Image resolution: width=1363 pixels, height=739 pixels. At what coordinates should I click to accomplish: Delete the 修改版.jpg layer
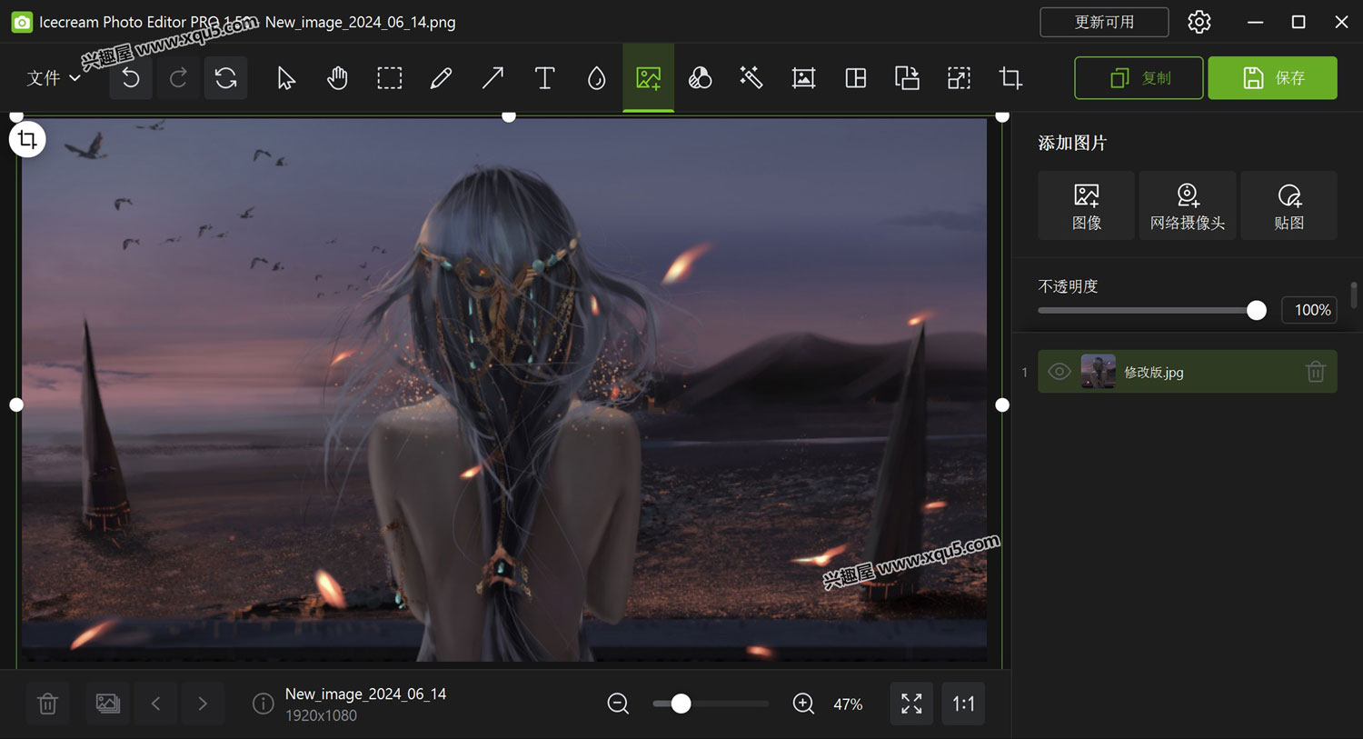(x=1316, y=372)
